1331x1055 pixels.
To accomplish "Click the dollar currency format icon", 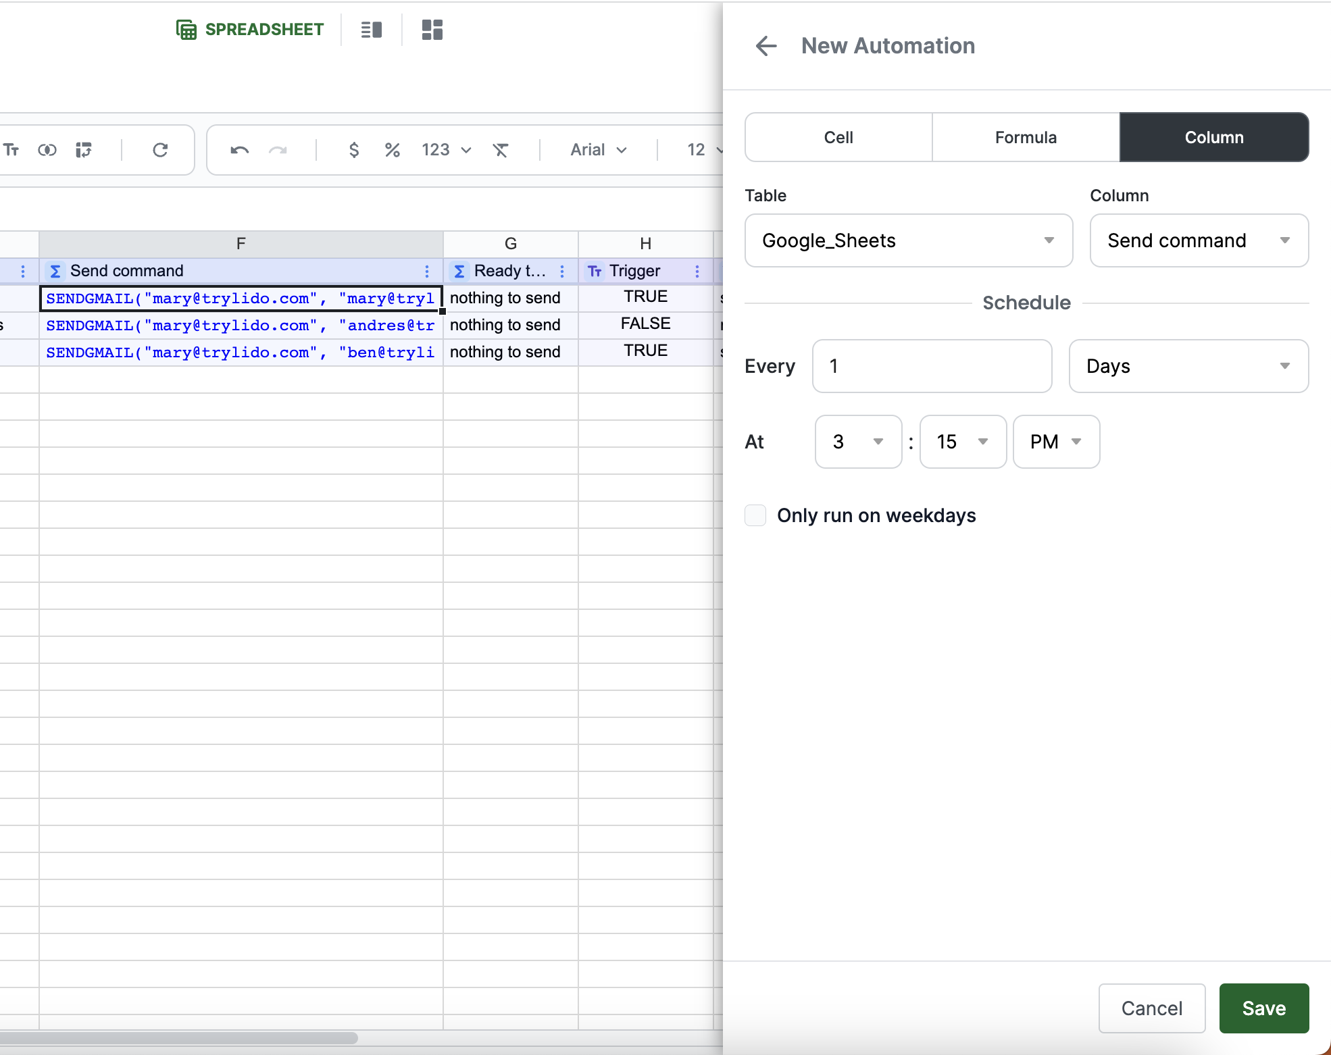I will click(353, 150).
